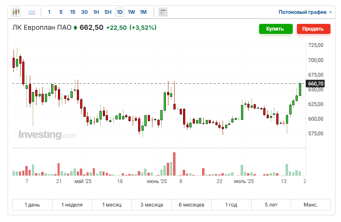The image size is (341, 222).
Task: Show the 1 месяц range
Action: pos(112,205)
